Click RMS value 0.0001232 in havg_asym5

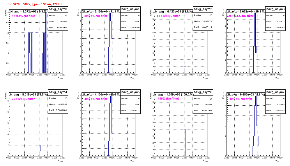click(135, 111)
